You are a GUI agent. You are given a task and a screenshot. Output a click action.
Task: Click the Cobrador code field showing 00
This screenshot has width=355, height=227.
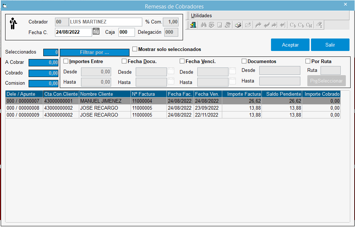point(62,22)
